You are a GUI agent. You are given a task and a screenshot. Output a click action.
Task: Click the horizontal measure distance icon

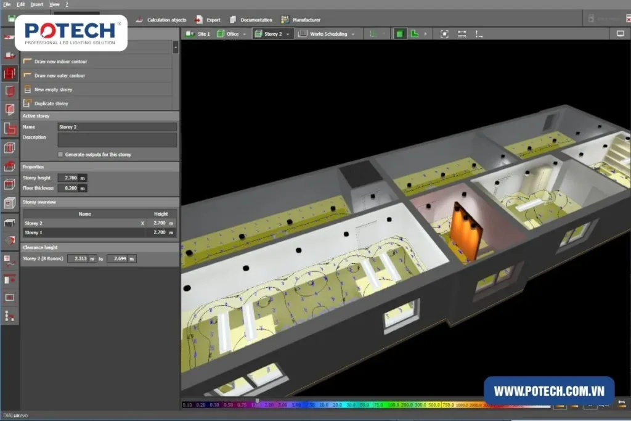coord(462,34)
